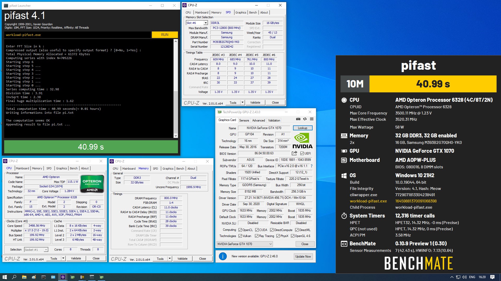
Task: Toggle the Ray Tracing checkbox
Action: pos(257,236)
